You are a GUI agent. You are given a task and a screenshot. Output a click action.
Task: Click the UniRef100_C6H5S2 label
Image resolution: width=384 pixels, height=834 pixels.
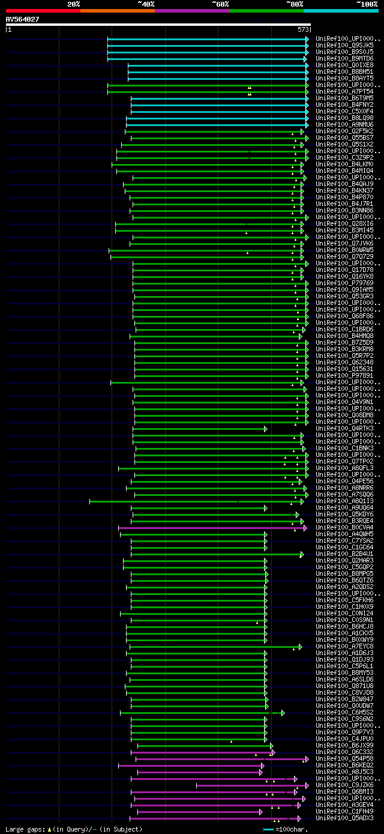[x=345, y=712]
